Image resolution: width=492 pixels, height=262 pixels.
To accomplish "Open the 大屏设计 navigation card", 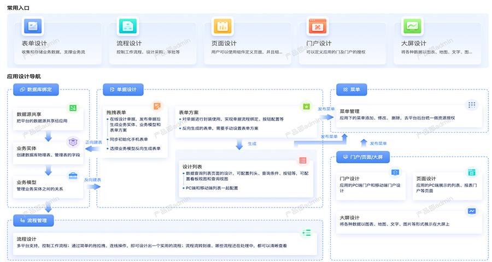I will 409,221.
